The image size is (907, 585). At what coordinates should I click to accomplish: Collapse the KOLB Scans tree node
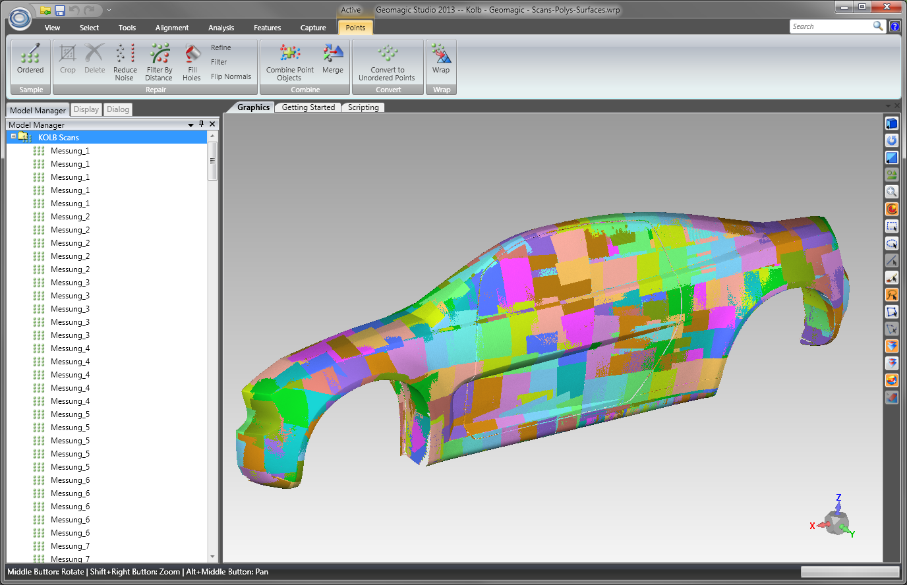click(x=13, y=136)
